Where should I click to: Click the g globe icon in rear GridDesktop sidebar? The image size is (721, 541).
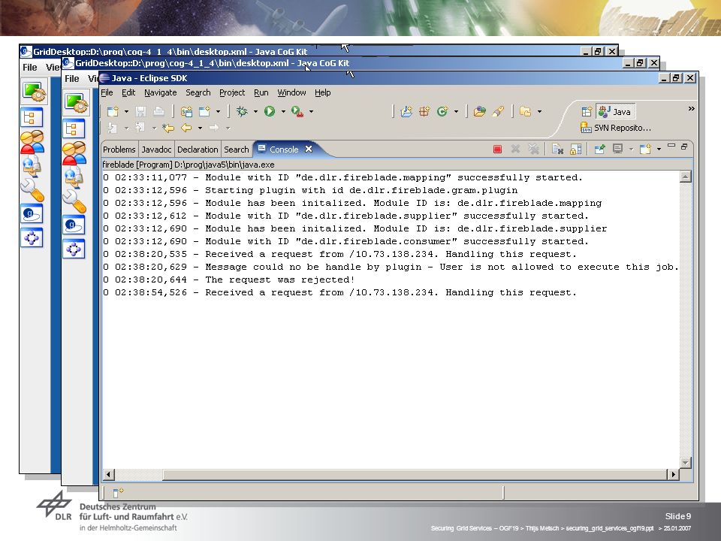click(32, 214)
